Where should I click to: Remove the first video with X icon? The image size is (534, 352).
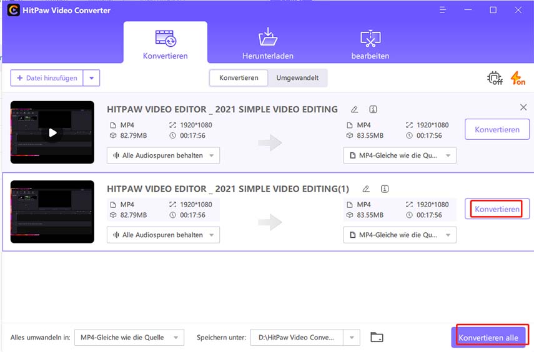click(x=523, y=107)
